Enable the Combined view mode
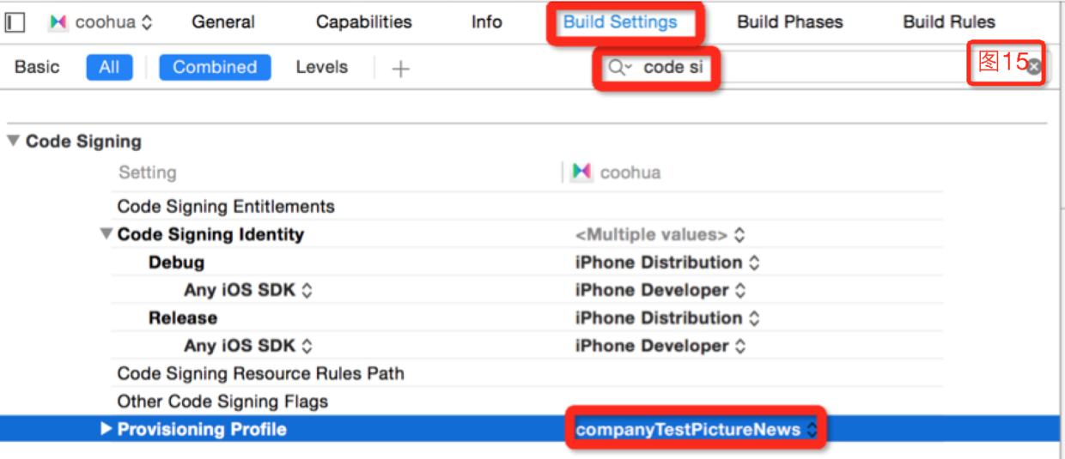The height and width of the screenshot is (459, 1065). click(x=215, y=67)
